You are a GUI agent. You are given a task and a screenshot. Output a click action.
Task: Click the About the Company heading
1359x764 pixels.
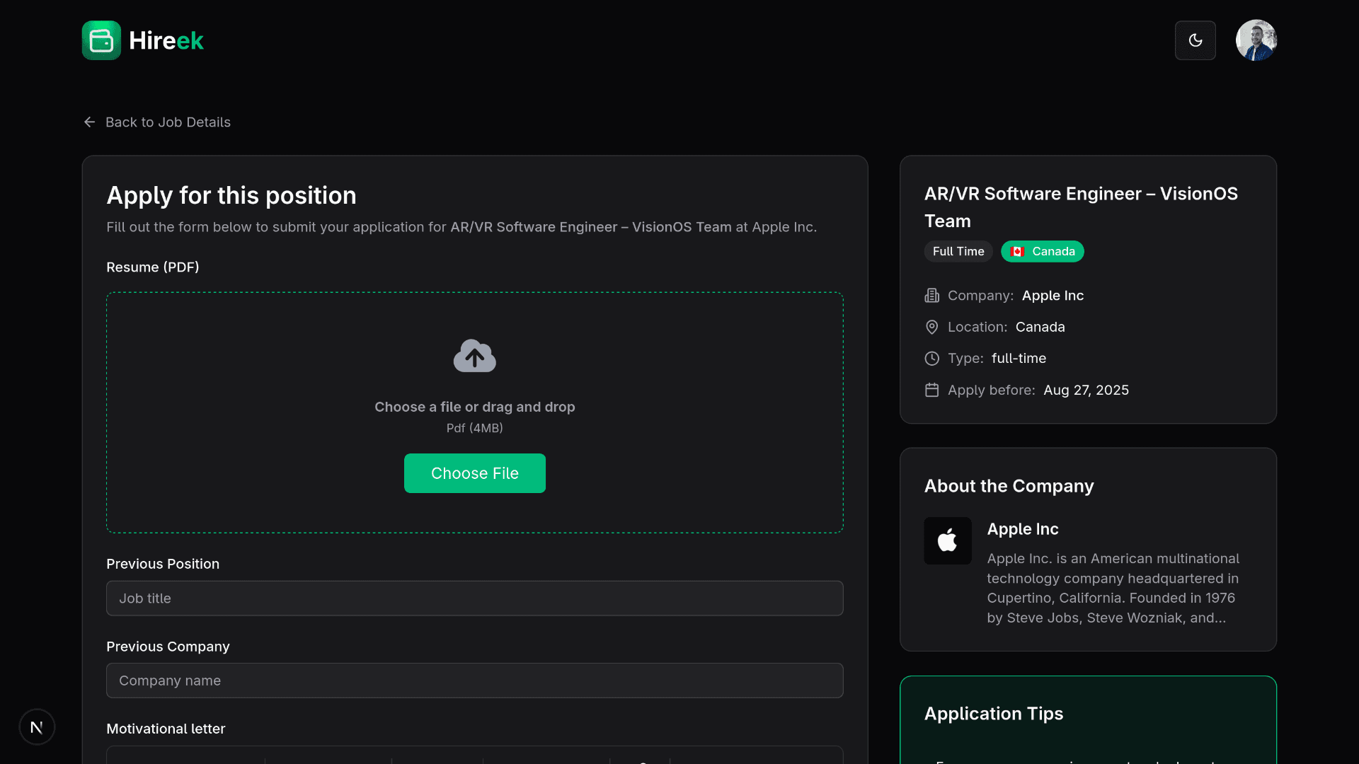click(x=1009, y=486)
